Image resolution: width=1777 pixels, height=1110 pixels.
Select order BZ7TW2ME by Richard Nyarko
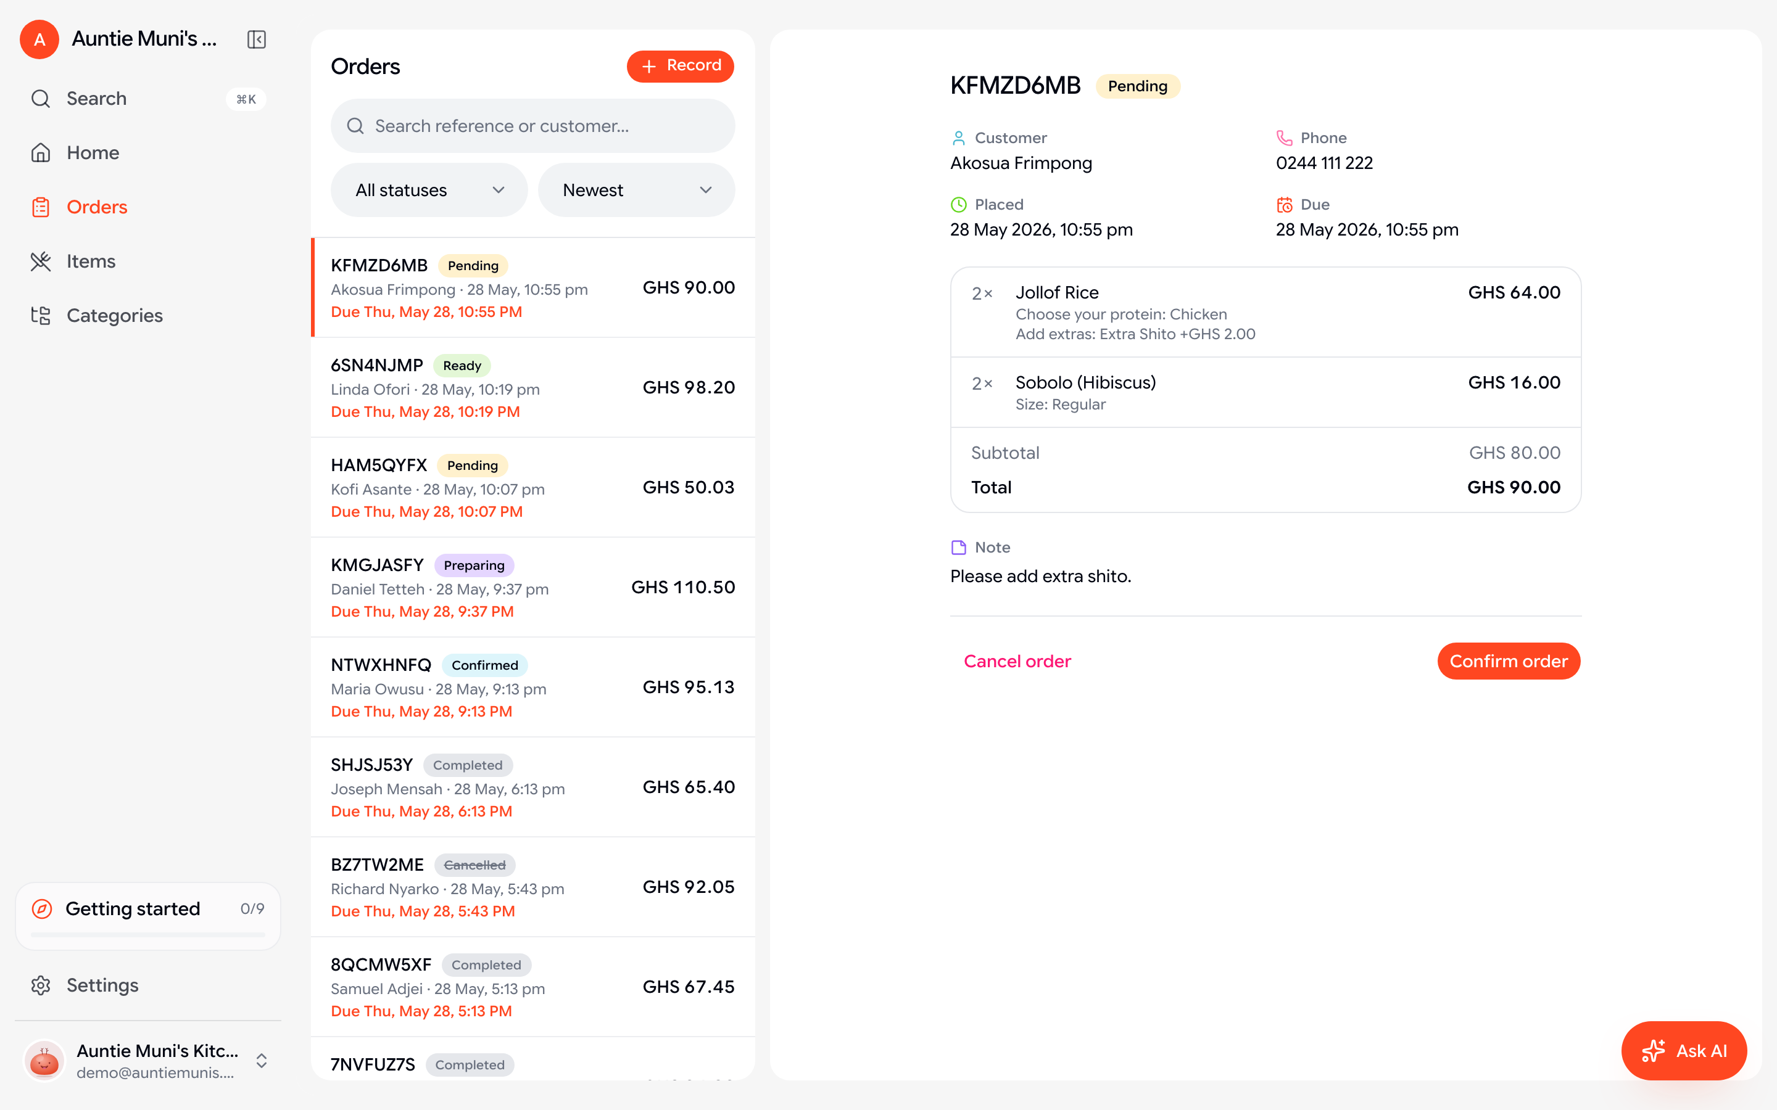533,887
